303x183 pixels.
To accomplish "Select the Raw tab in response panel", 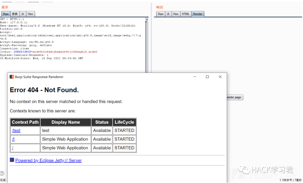I will coord(160,14).
